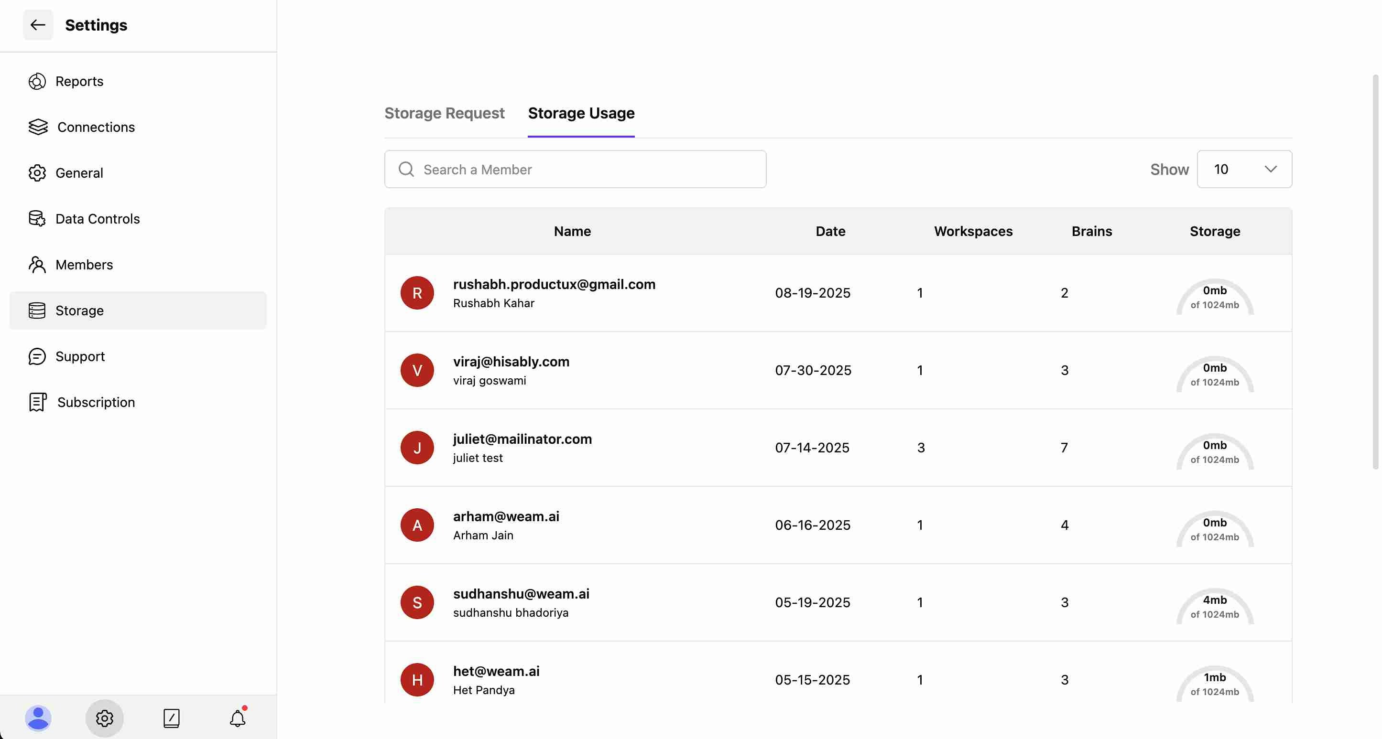Open Members settings page
The height and width of the screenshot is (739, 1382).
pyautogui.click(x=84, y=265)
